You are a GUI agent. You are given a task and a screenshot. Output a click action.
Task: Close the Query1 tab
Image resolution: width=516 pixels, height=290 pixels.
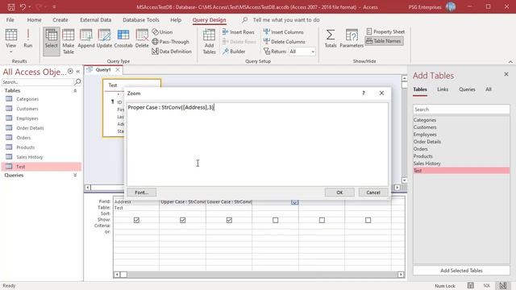pos(118,70)
